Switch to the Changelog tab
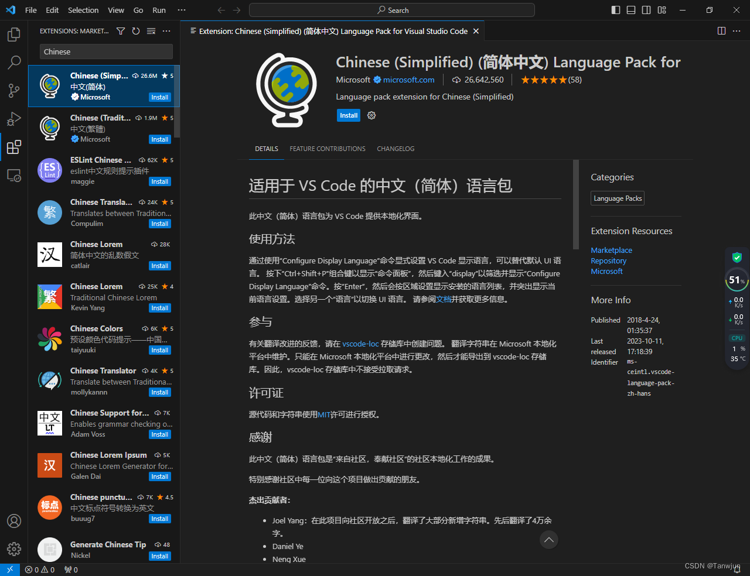This screenshot has height=576, width=750. 396,149
